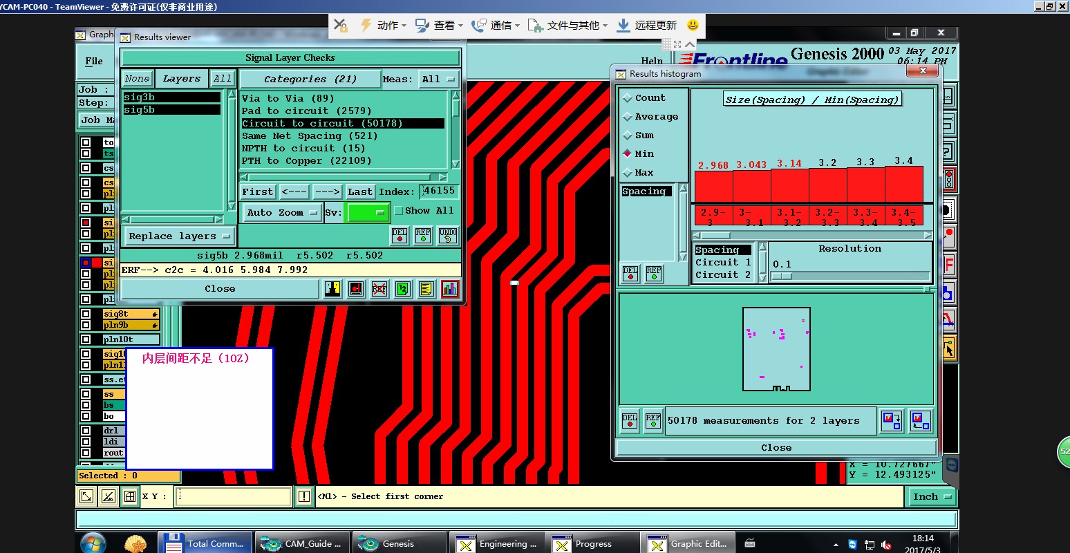Click the next ---> result button
Viewport: 1070px width, 553px height.
pos(327,191)
